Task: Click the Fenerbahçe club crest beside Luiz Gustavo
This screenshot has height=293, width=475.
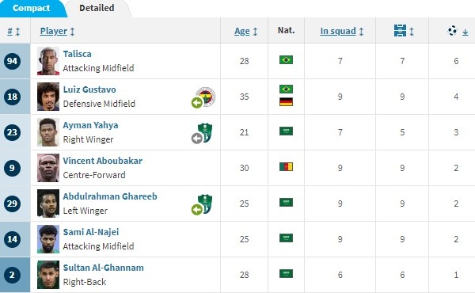Action: [x=205, y=97]
